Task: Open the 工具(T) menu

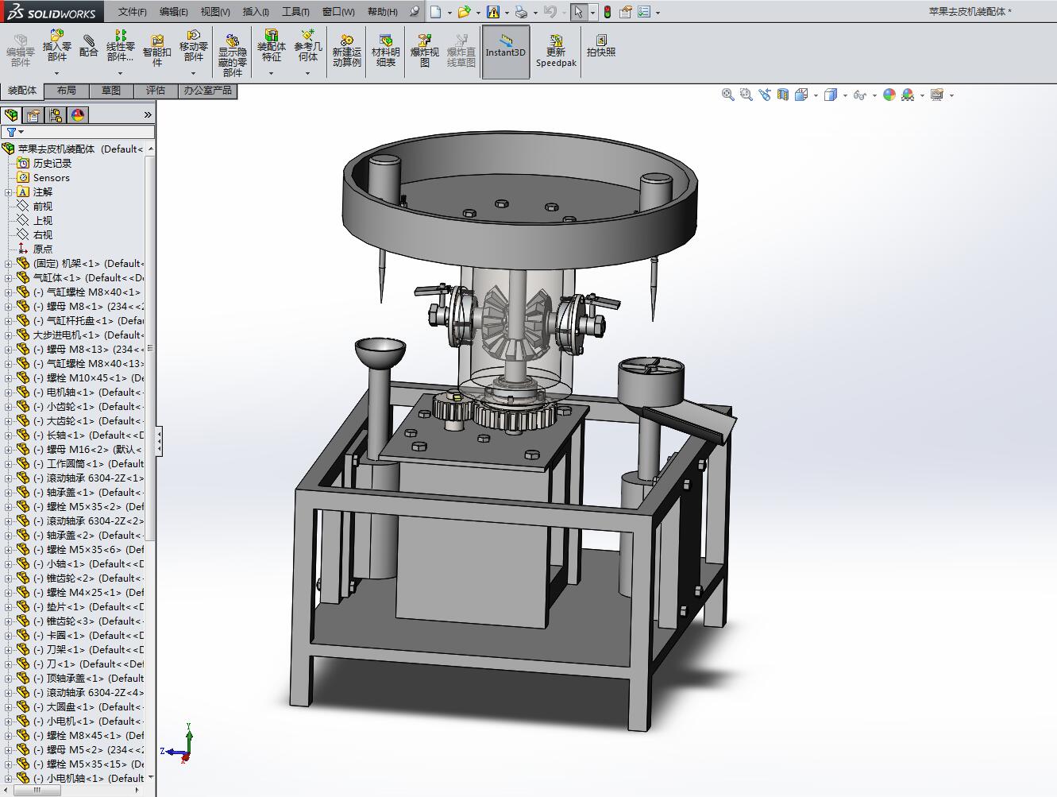Action: 295,12
